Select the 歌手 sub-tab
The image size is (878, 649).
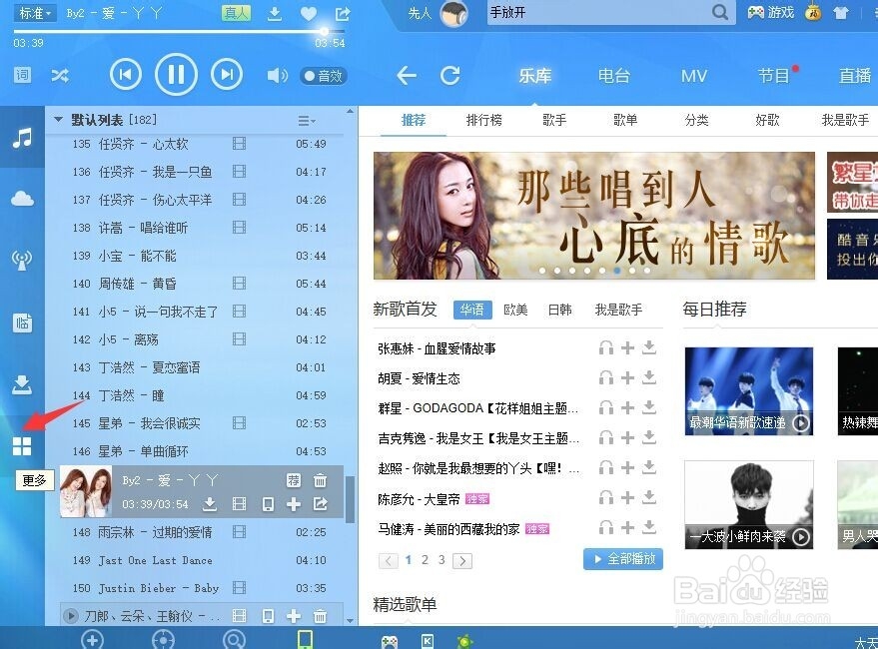click(554, 120)
